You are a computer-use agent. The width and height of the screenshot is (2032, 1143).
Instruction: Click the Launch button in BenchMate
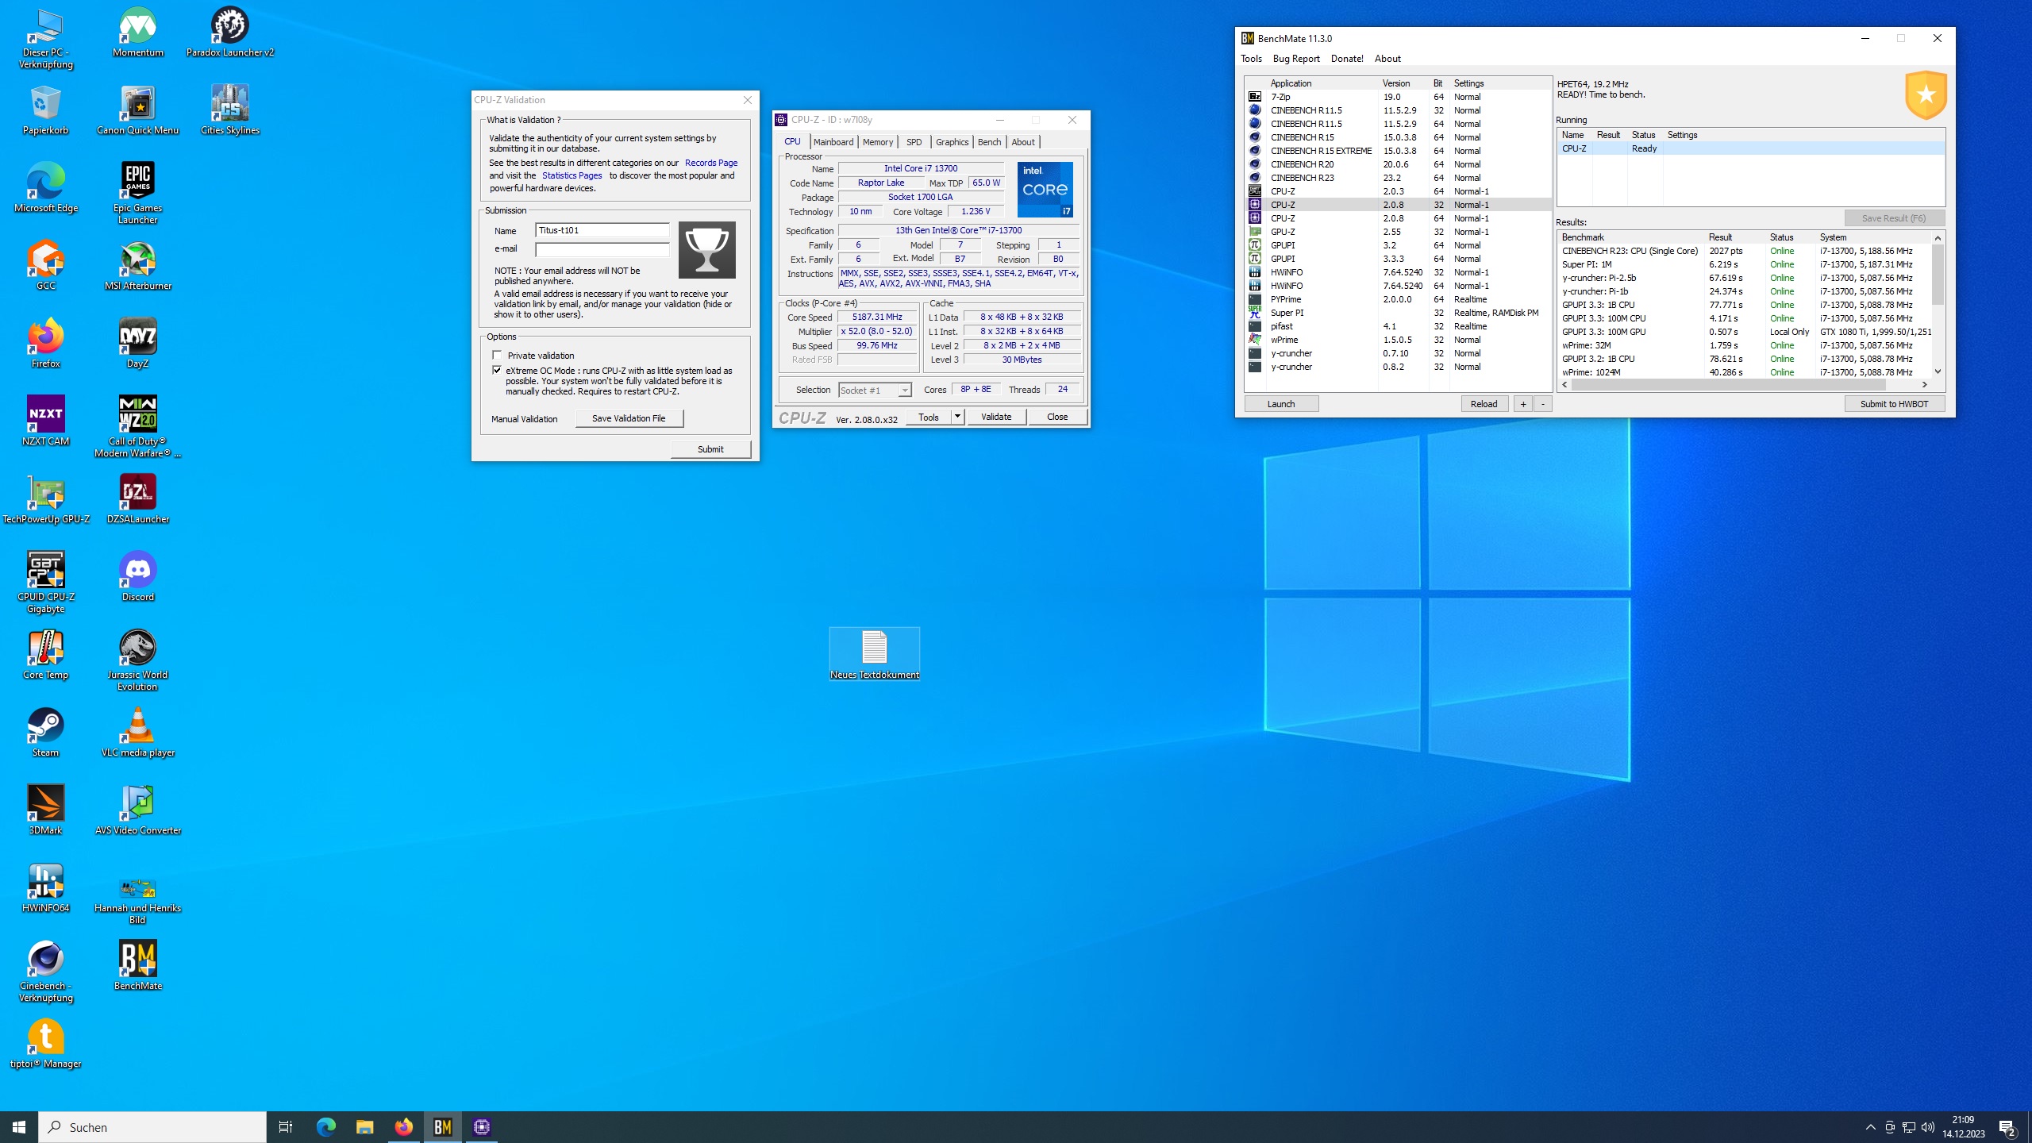(1281, 404)
